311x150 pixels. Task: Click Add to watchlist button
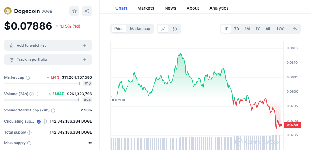pyautogui.click(x=48, y=45)
